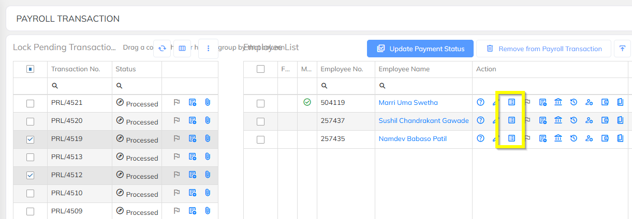Click green check mark for employee 504119
This screenshot has height=219, width=632.
(x=307, y=102)
